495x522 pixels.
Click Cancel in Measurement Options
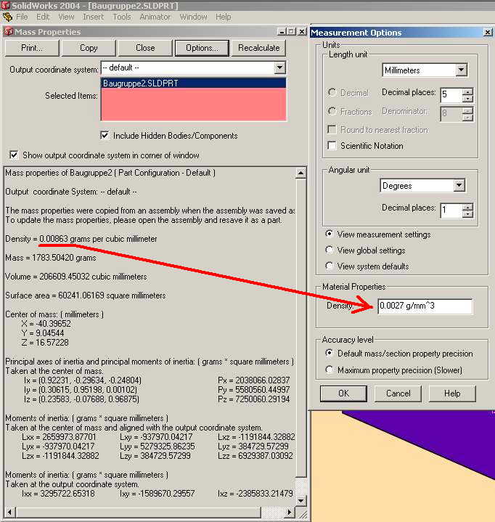[x=398, y=393]
